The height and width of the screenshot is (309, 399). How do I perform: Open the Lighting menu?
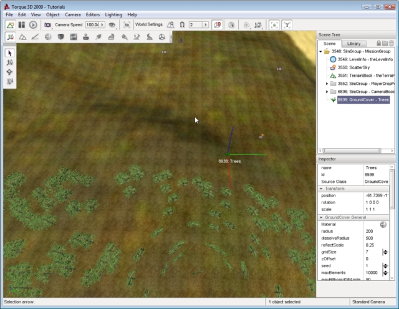tap(113, 14)
